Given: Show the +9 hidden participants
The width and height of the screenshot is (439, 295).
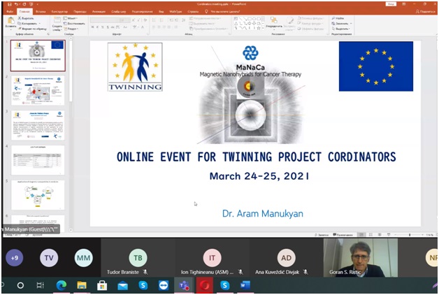Looking at the screenshot, I should click(13, 257).
